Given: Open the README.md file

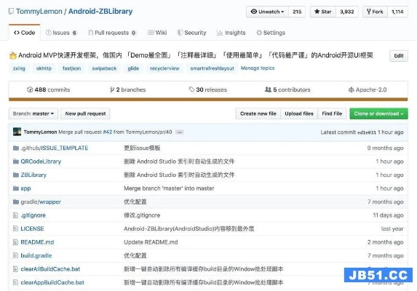Looking at the screenshot, I should (37, 242).
